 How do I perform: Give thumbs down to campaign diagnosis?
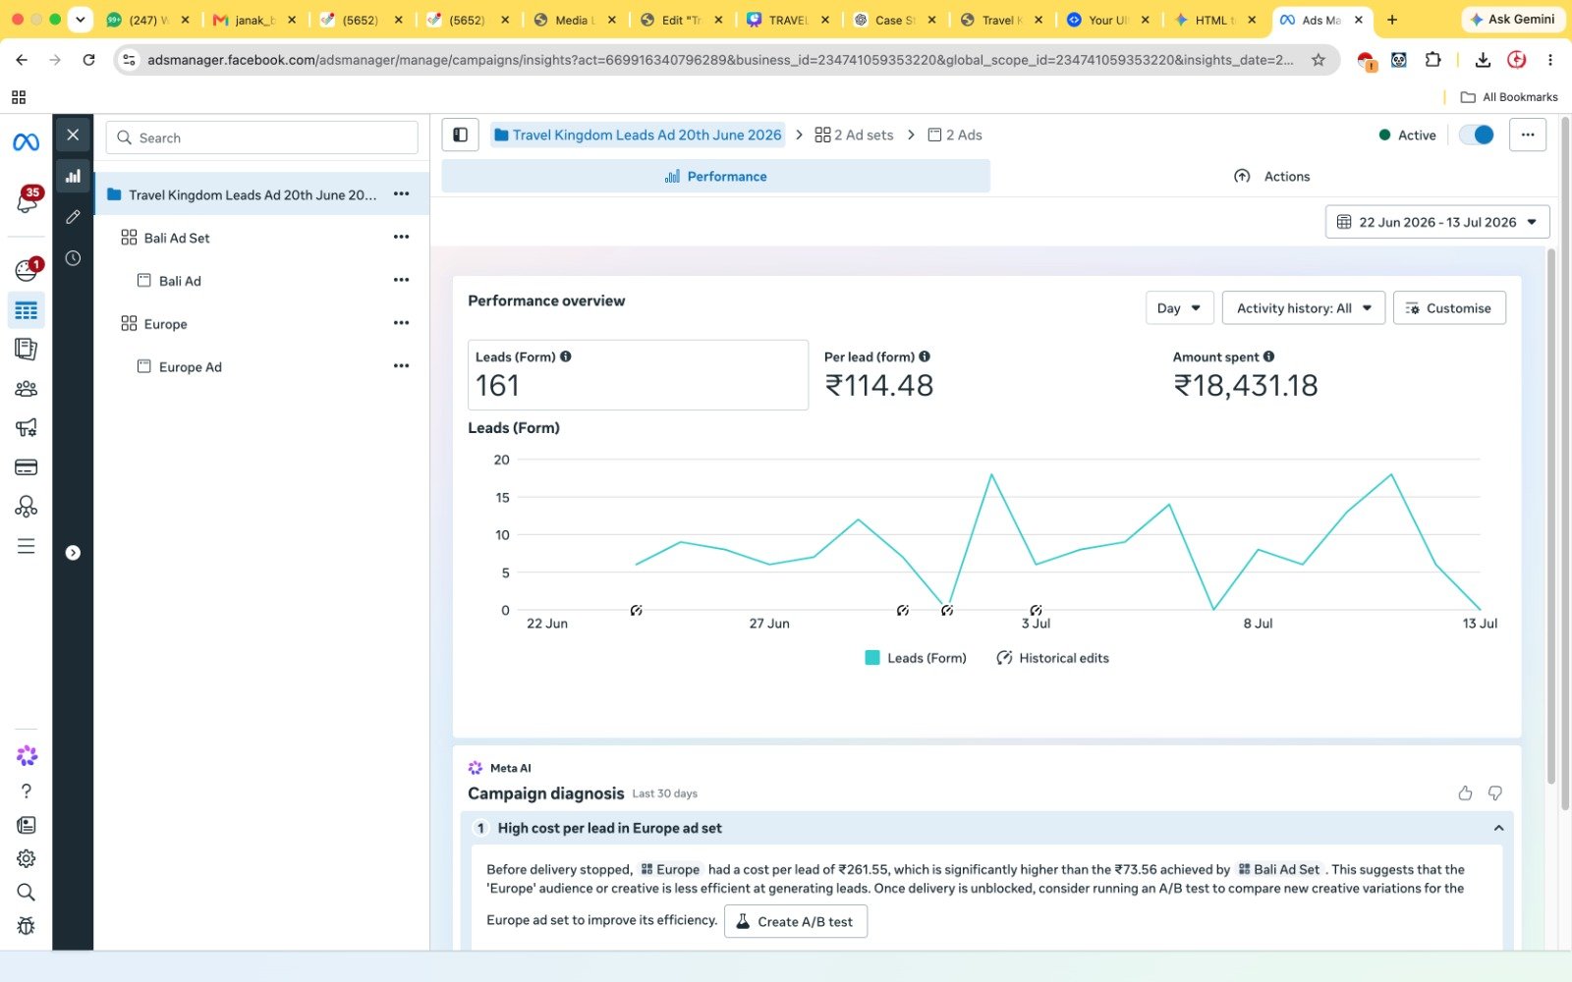pyautogui.click(x=1495, y=792)
